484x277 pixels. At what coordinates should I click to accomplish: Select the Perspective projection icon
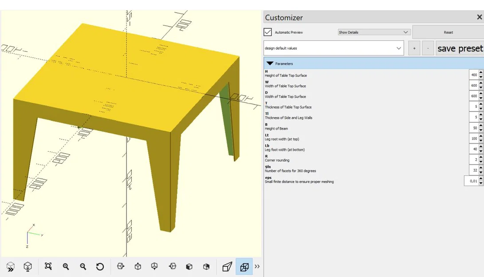point(227,266)
